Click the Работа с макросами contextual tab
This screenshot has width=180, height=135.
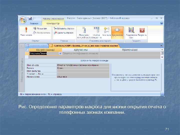pyautogui.click(x=53, y=19)
